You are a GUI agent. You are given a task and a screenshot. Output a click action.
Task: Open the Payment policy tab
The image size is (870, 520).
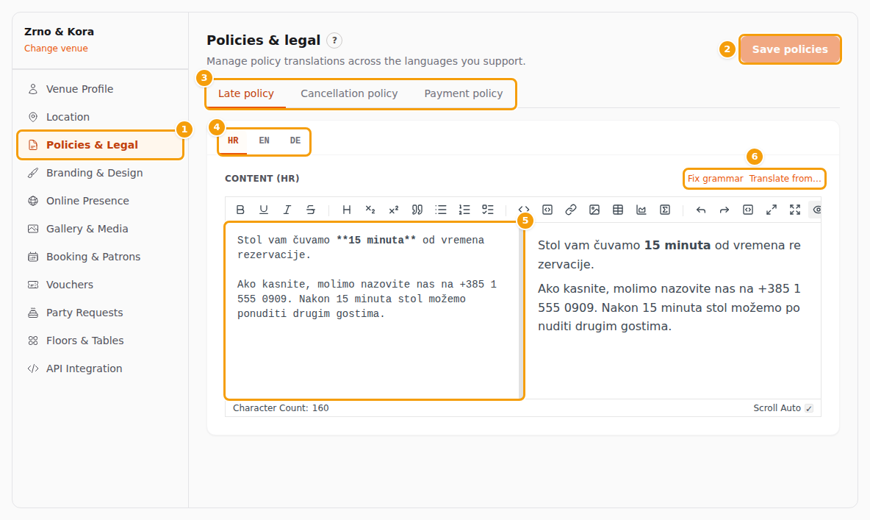point(464,93)
